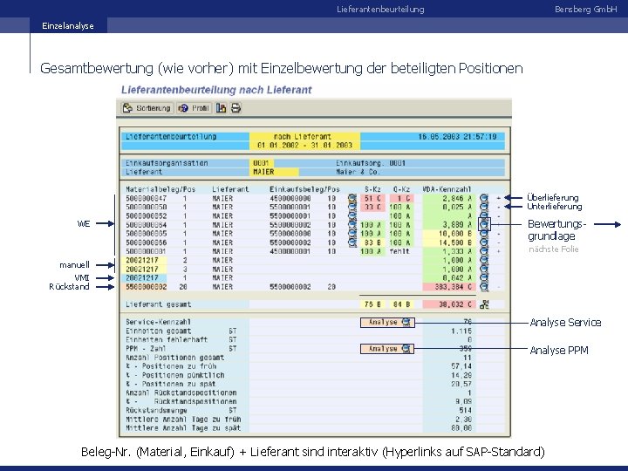The image size is (628, 471).
Task: Click the total VDA value 38,032 C
Action: (449, 304)
